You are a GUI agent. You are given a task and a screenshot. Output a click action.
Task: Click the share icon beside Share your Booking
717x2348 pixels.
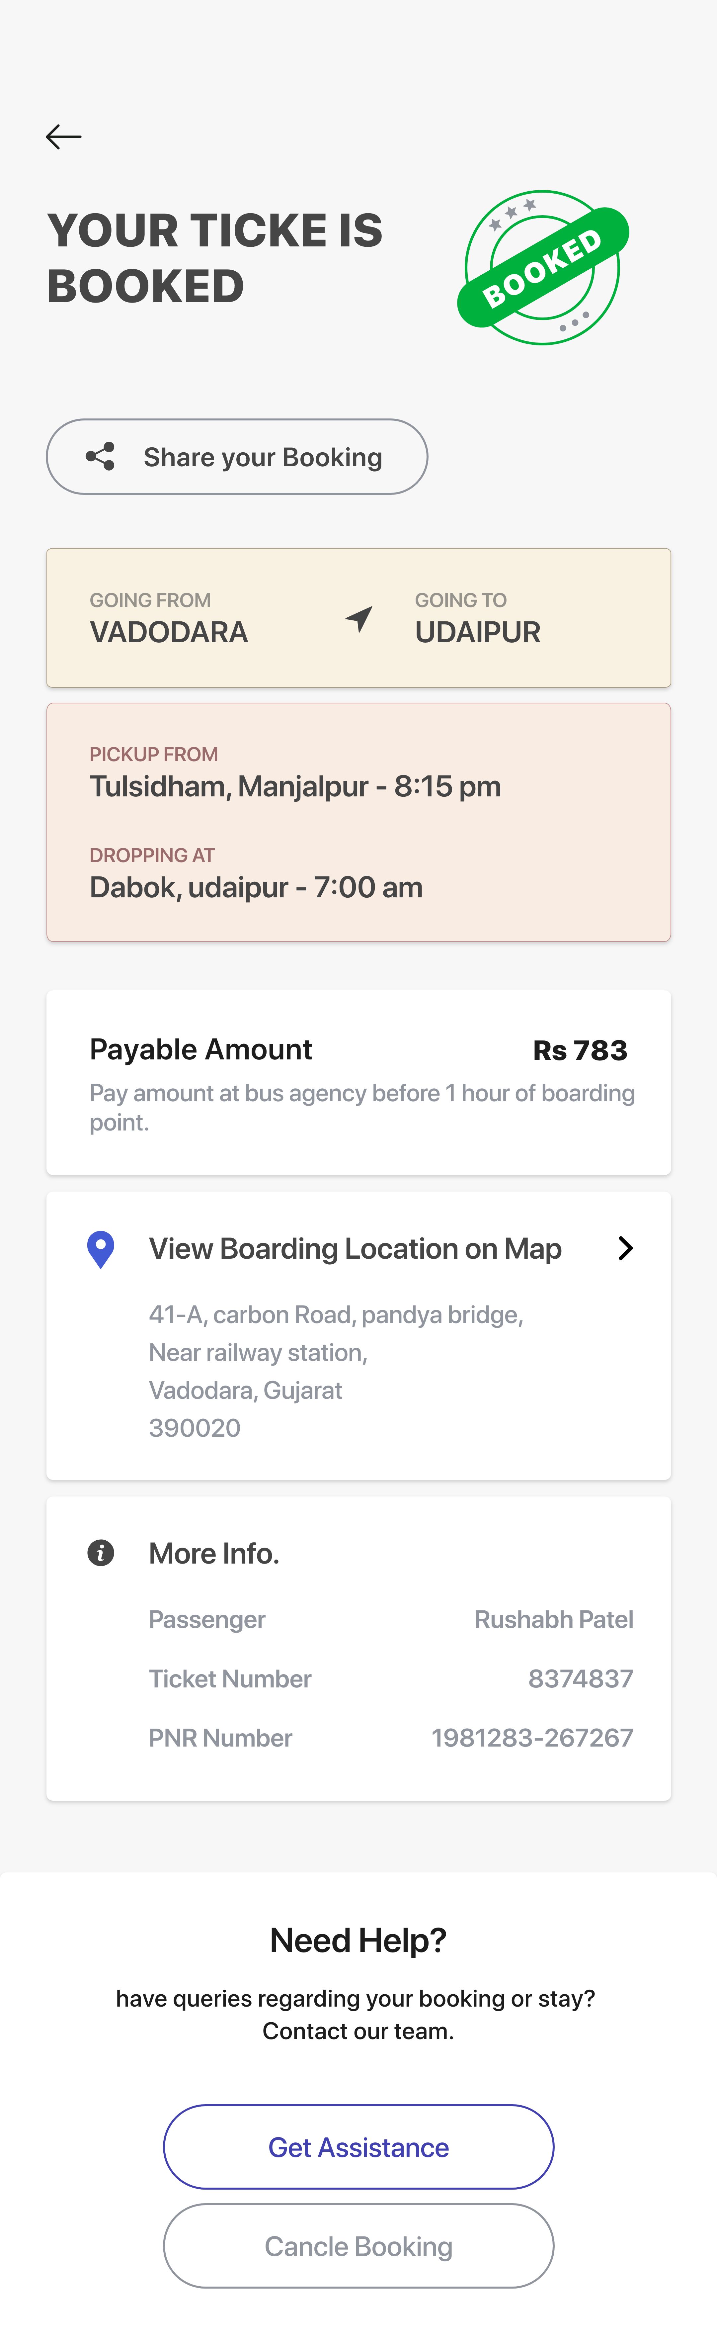[x=100, y=457]
